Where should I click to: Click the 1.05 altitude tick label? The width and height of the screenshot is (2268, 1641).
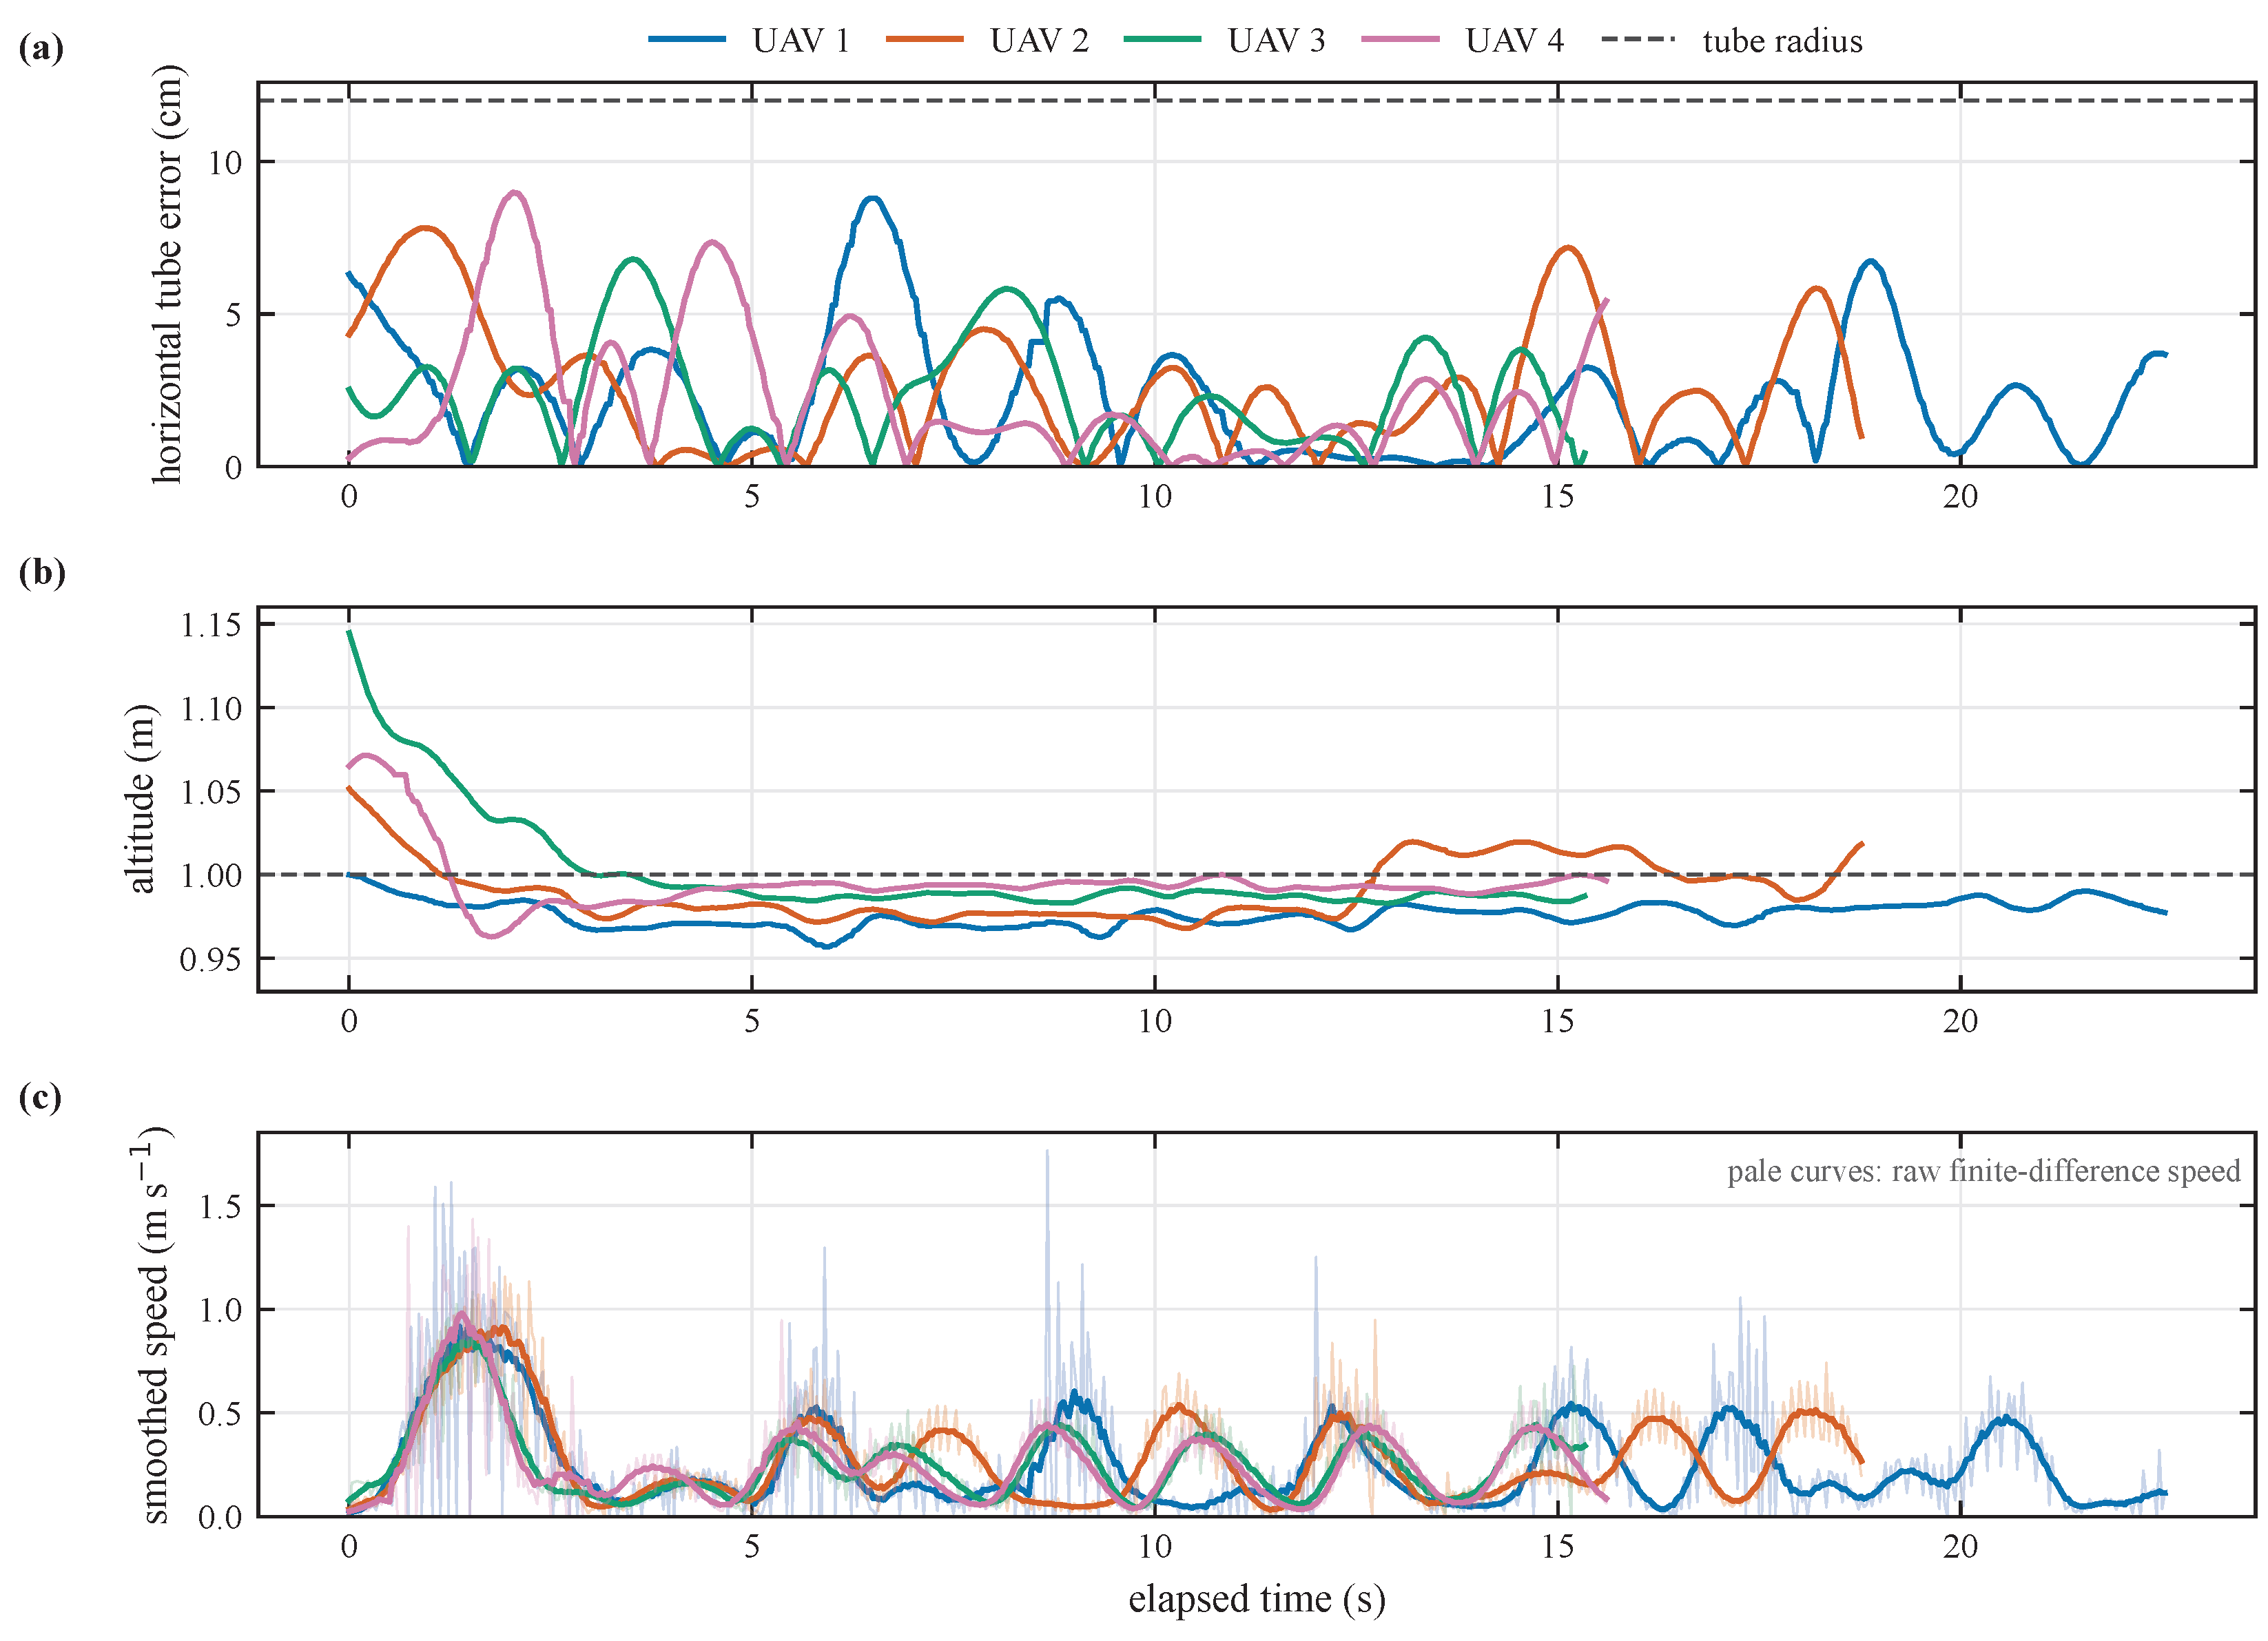click(x=211, y=793)
